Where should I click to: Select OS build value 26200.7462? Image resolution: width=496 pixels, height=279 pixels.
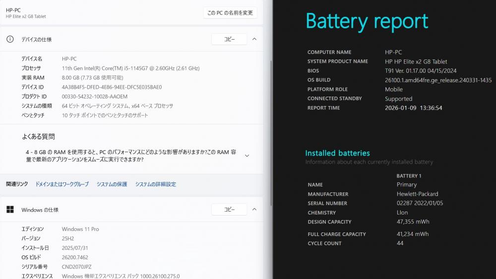click(75, 258)
